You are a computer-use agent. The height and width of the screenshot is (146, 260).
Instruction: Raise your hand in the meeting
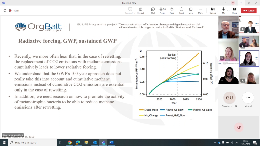click(x=172, y=11)
